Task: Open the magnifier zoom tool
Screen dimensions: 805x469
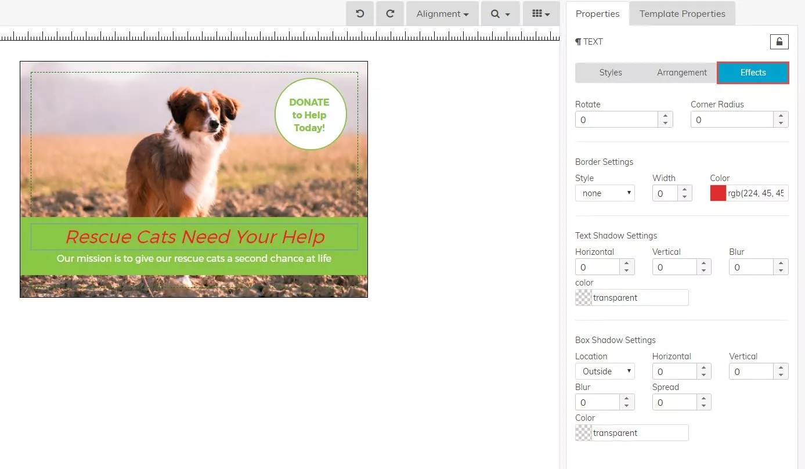Action: [499, 13]
